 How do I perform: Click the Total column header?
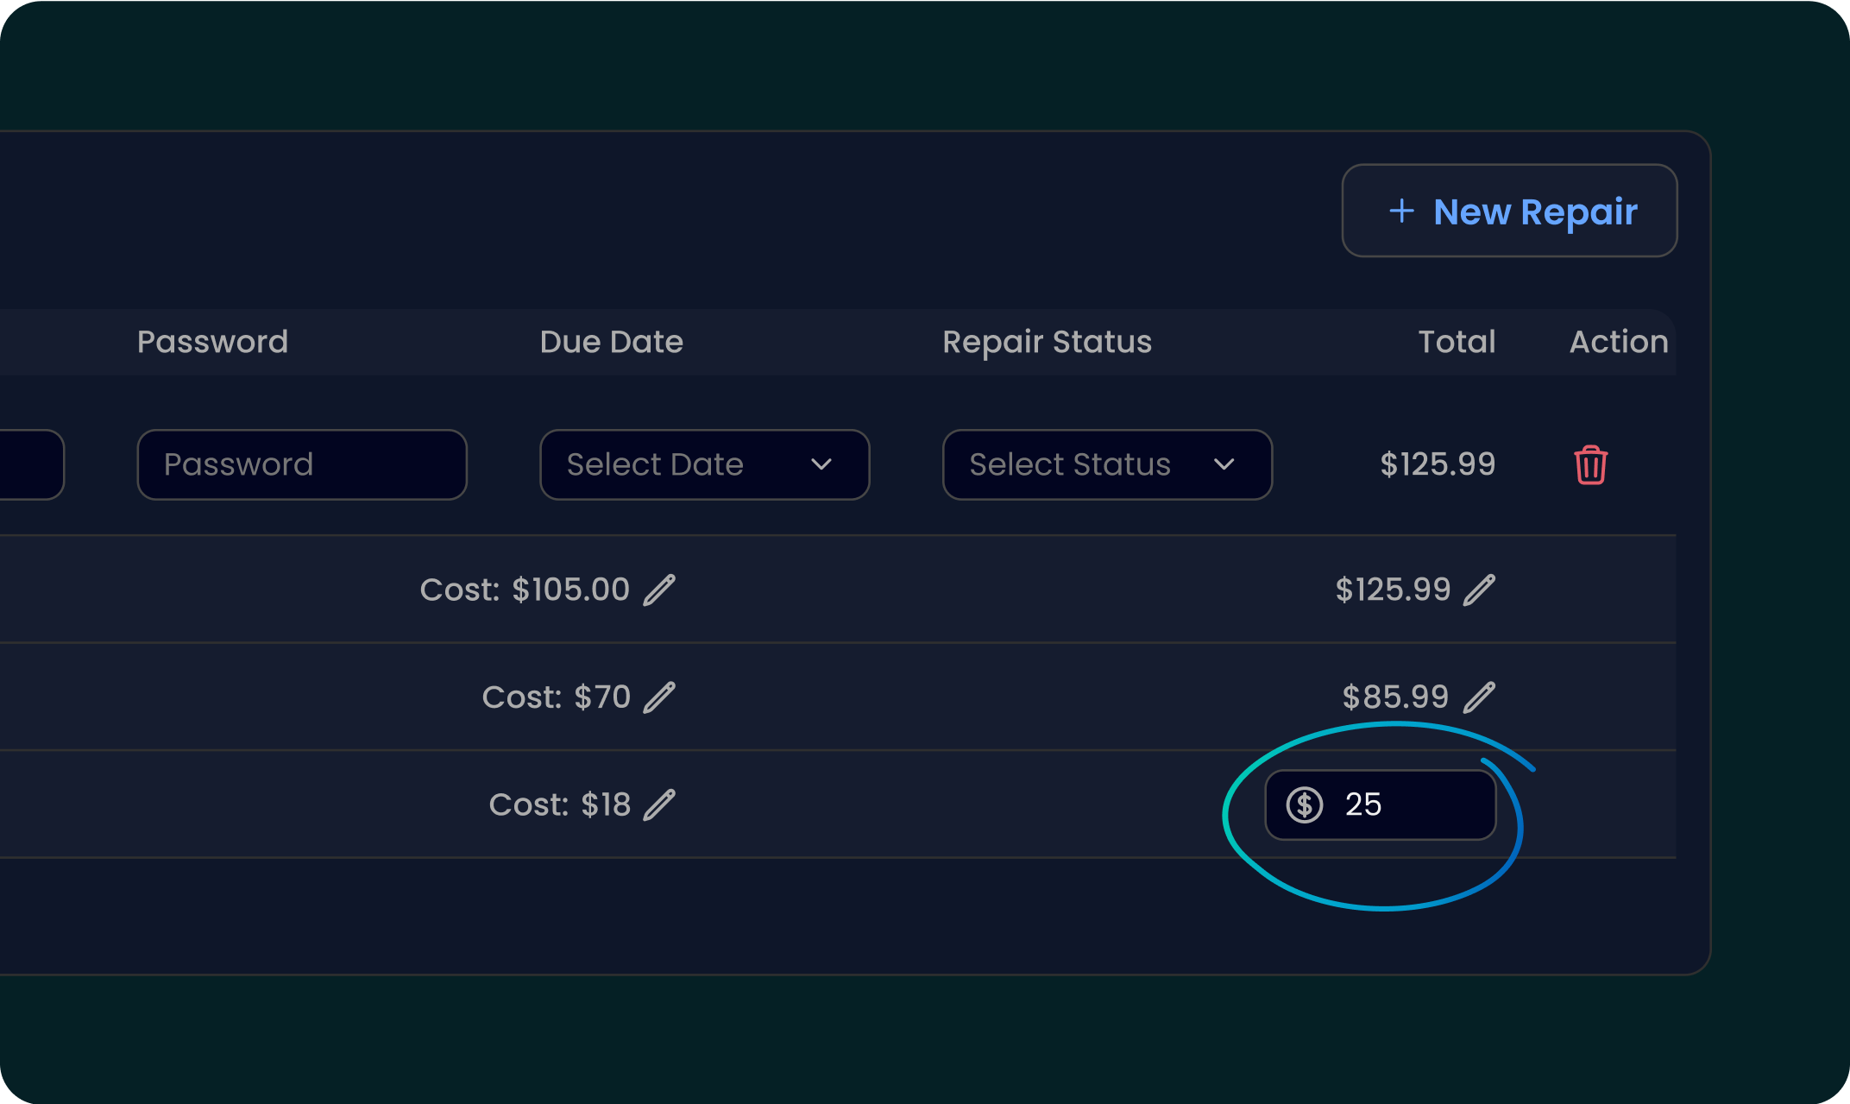click(x=1457, y=342)
